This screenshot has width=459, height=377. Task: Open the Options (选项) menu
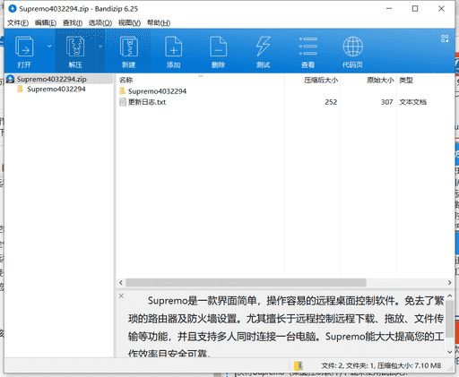click(x=100, y=23)
